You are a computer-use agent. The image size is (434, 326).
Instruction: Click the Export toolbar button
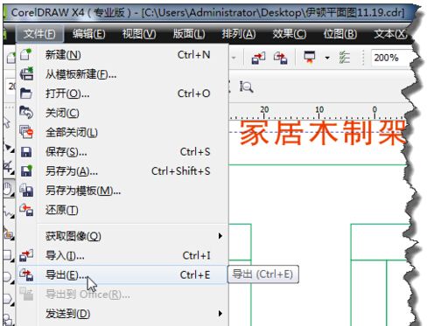point(281,58)
